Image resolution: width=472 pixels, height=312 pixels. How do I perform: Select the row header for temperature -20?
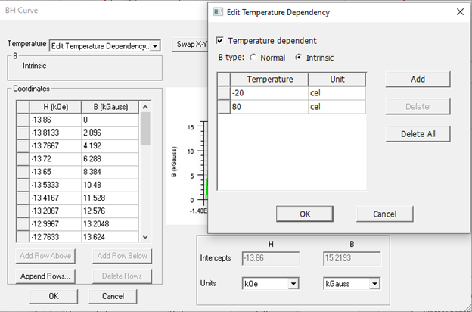pos(224,93)
